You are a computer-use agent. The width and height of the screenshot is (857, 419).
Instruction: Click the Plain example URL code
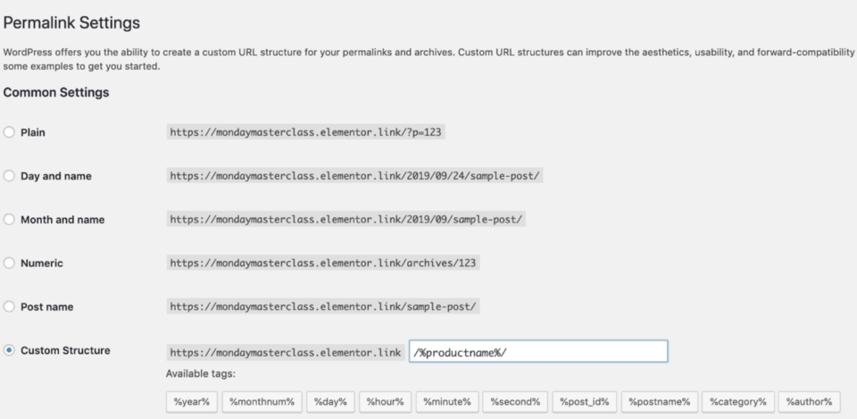pos(306,132)
